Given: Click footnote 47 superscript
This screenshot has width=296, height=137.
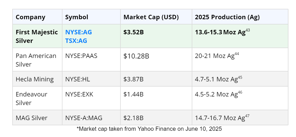Looking at the screenshot, I should click(247, 116).
